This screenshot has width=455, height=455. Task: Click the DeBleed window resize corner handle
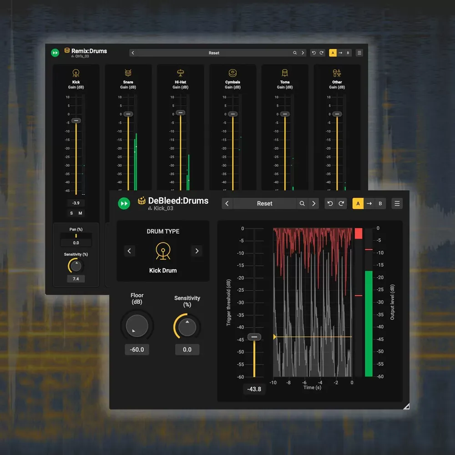[406, 406]
